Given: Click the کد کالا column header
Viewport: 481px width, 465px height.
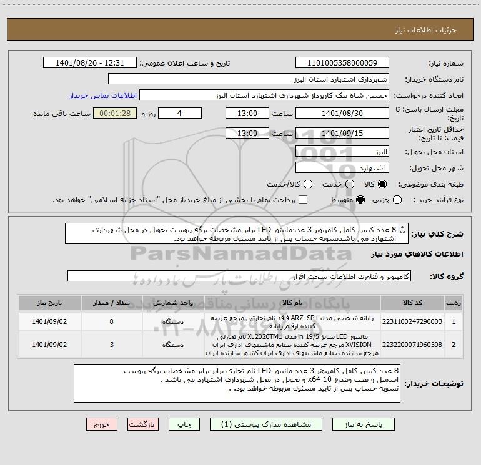Looking at the screenshot, I should 412,303.
